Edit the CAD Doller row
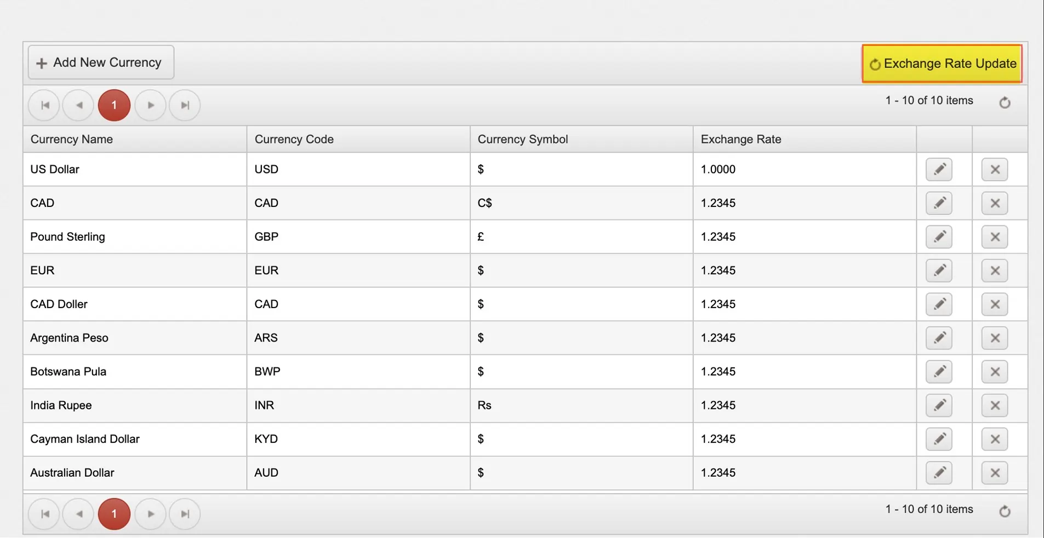The width and height of the screenshot is (1044, 538). click(939, 304)
